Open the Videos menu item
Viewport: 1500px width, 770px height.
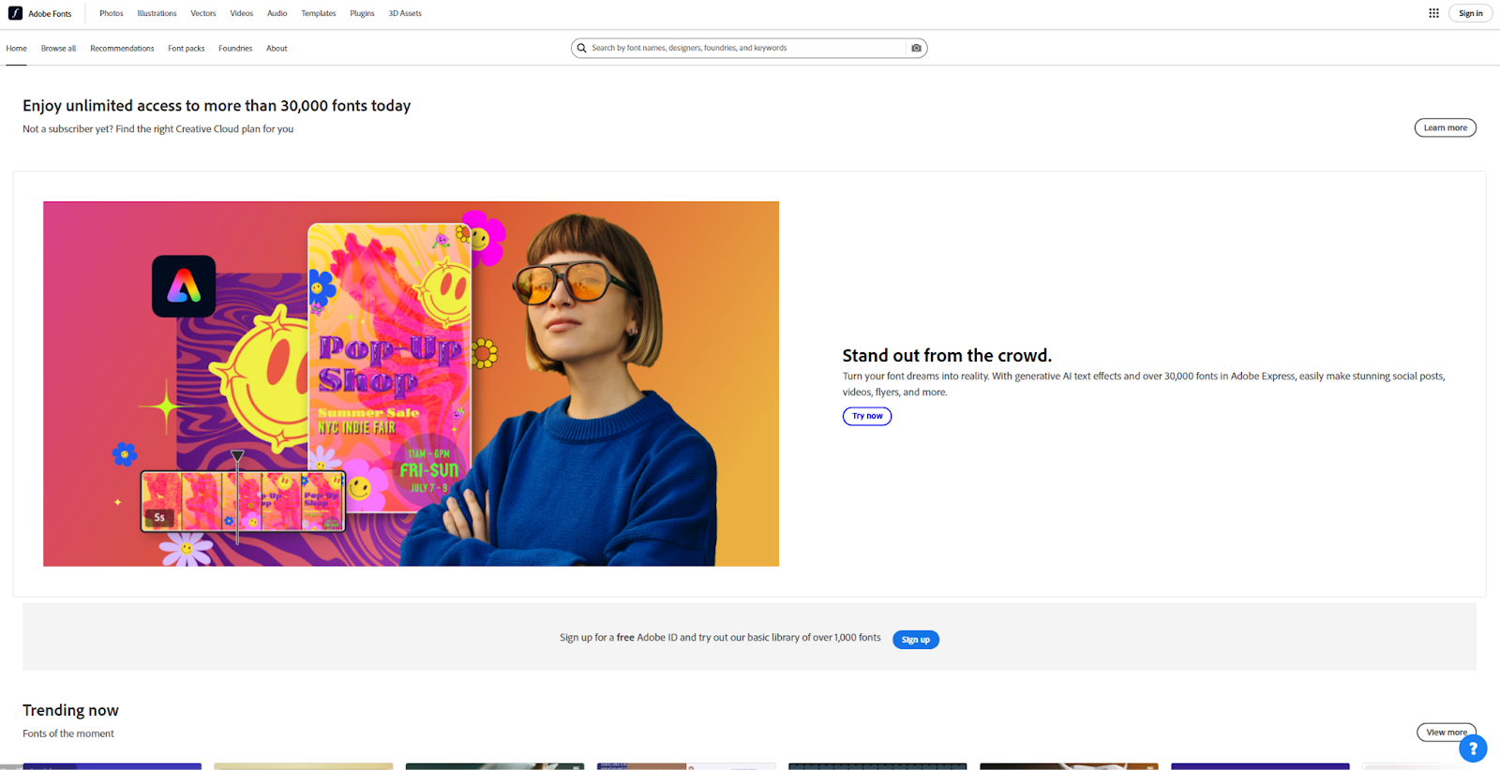[x=242, y=13]
